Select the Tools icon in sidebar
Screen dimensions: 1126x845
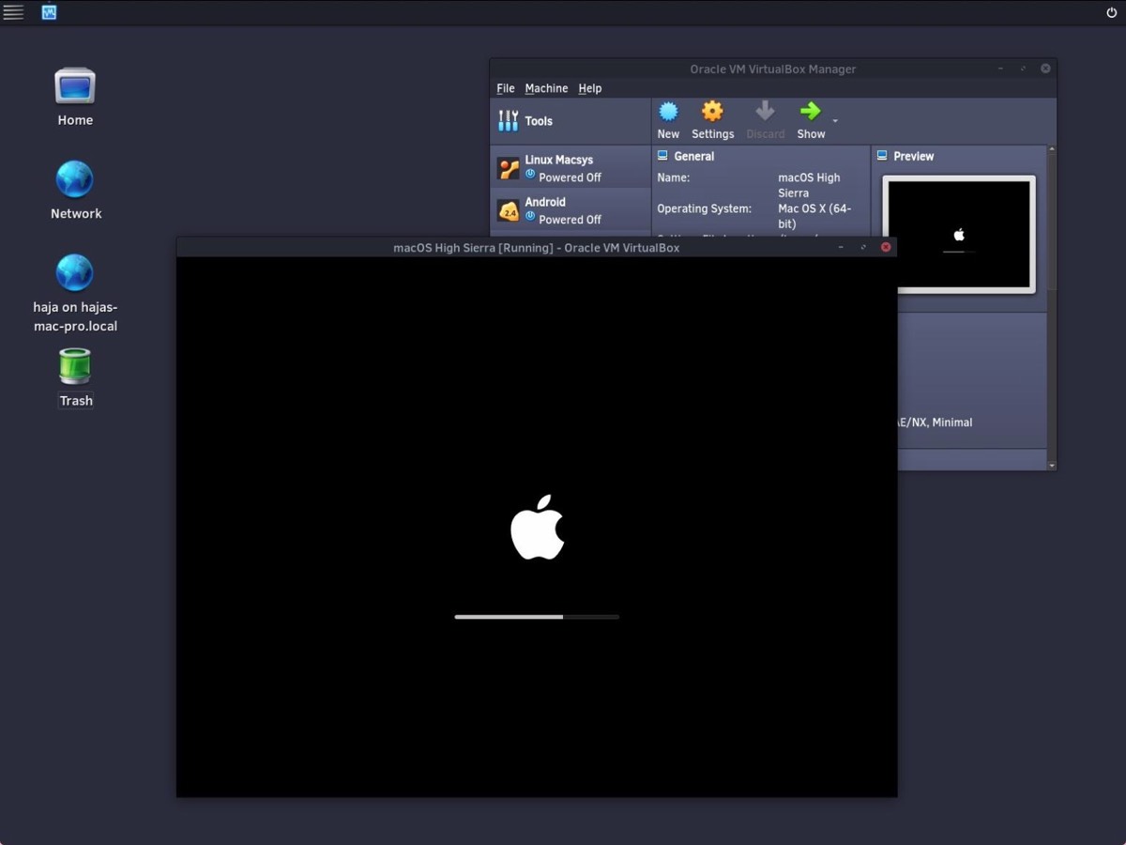508,120
